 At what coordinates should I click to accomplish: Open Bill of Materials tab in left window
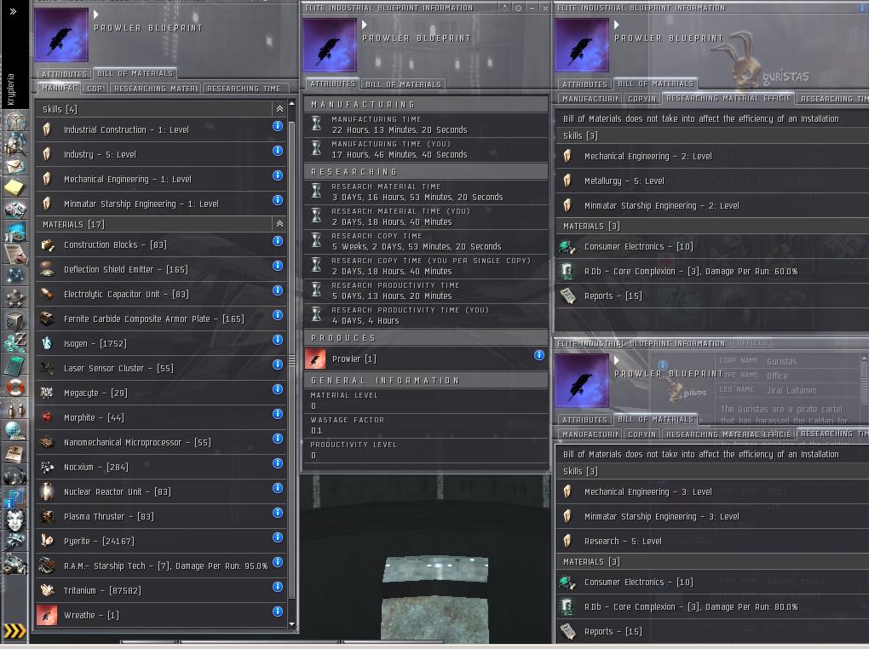pos(135,73)
